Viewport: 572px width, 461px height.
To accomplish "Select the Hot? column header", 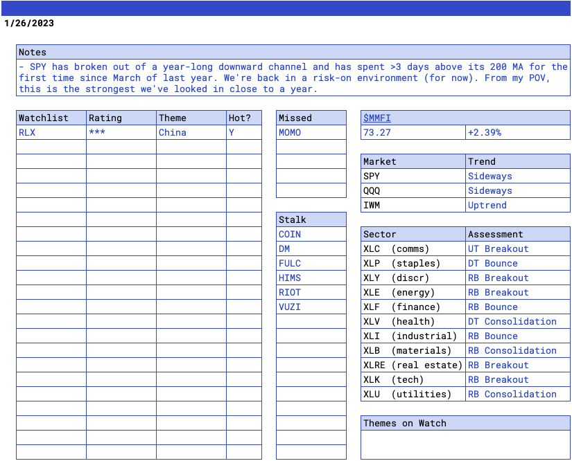I will coord(244,118).
